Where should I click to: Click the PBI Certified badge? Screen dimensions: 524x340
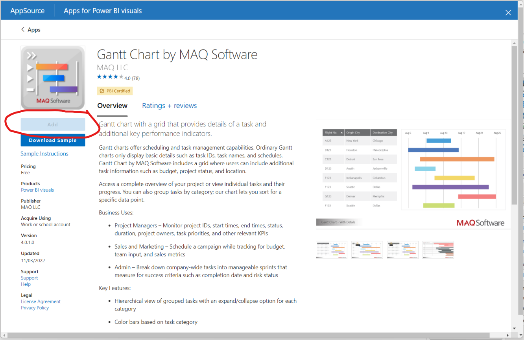(x=115, y=91)
